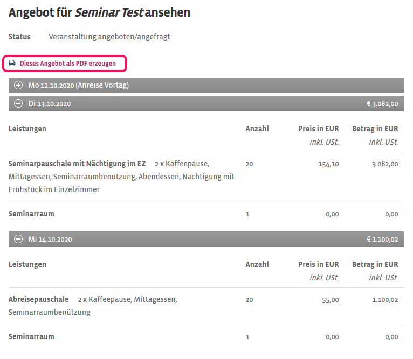The image size is (413, 359).
Task: Collapse Di 13.10.2020 using its minus icon
Action: coord(18,104)
